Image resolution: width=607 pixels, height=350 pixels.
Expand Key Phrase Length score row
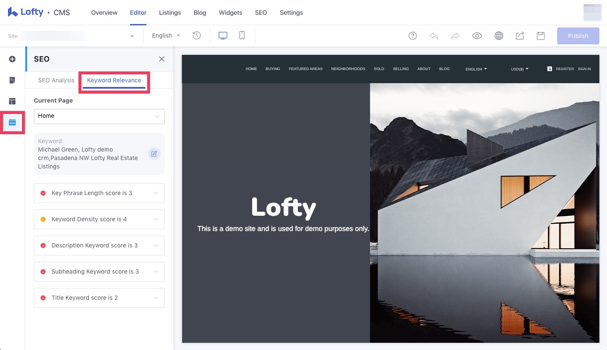(99, 193)
